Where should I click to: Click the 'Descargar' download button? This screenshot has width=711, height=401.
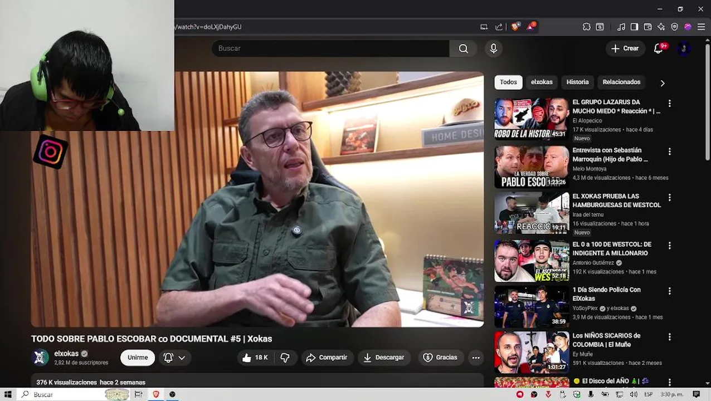point(384,358)
